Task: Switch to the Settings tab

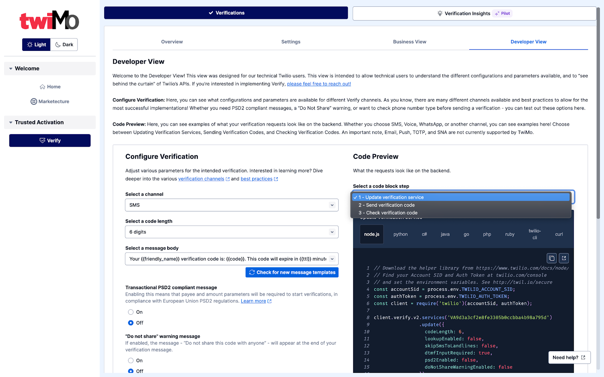Action: pos(291,42)
